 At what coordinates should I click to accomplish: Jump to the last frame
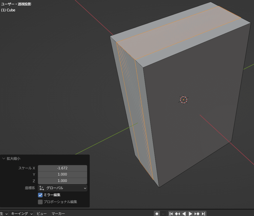[x=203, y=214]
